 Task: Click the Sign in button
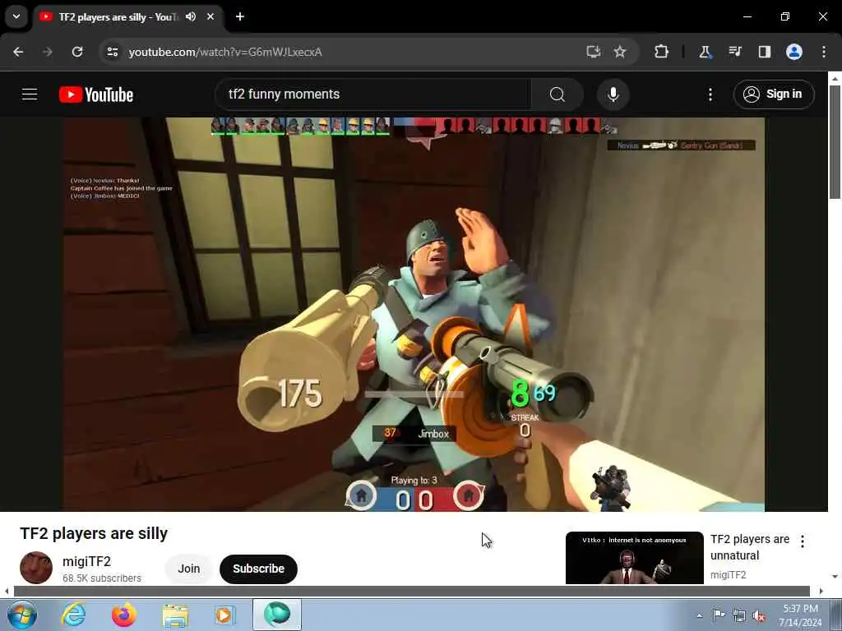pyautogui.click(x=774, y=94)
